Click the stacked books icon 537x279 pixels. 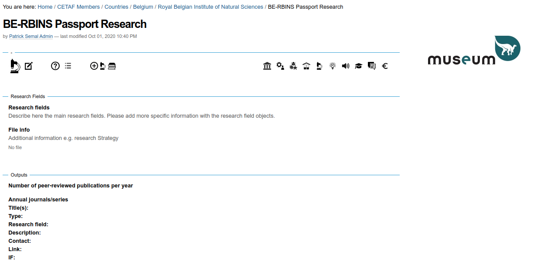pyautogui.click(x=112, y=66)
